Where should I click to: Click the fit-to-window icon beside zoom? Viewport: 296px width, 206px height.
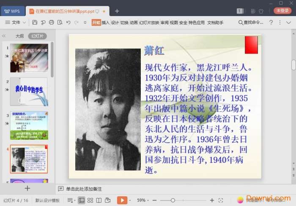220,200
